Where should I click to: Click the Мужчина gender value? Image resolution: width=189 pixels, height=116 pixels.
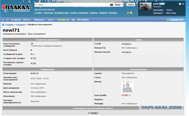coord(35,101)
